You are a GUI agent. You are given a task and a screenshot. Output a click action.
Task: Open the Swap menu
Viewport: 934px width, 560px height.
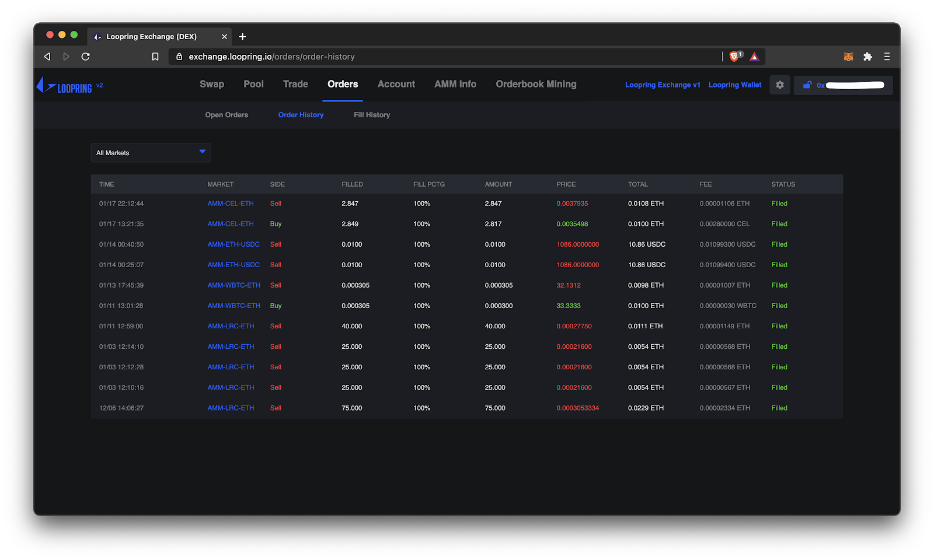point(211,84)
